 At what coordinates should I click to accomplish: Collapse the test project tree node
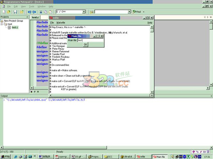pyautogui.click(x=2, y=24)
